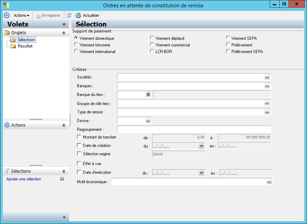The width and height of the screenshot is (307, 224).
Task: Click the Regroupement input field
Action: click(x=194, y=129)
